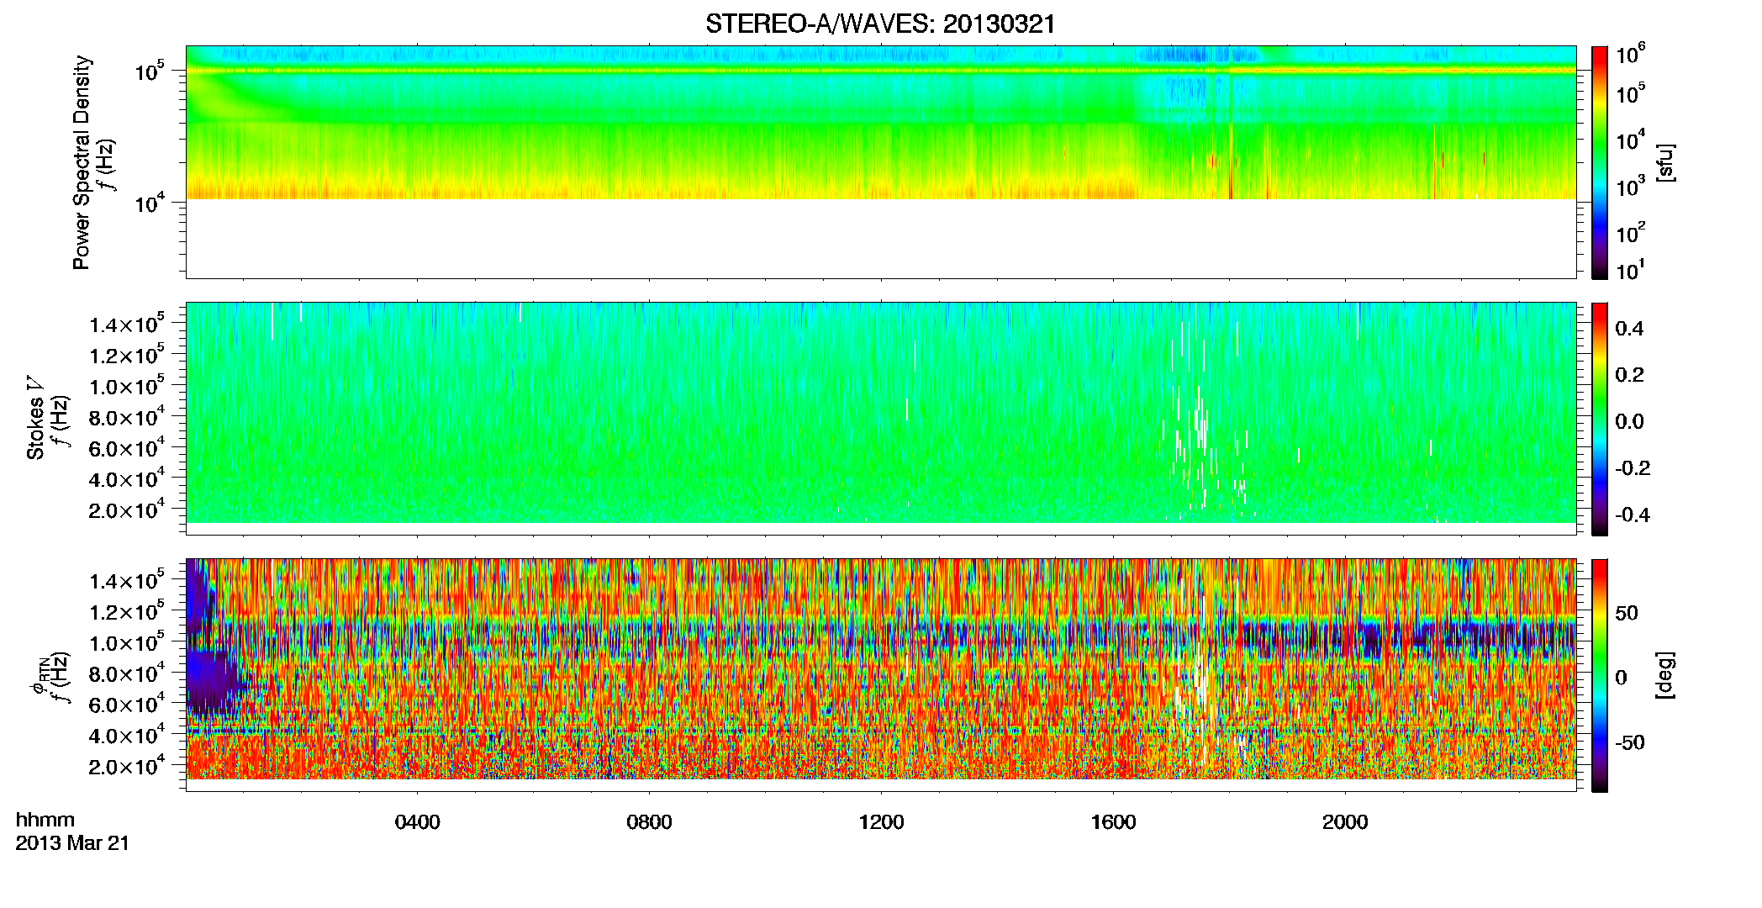Click 1.2×10^5 tick on Stokes V panel
This screenshot has height=908, width=1762.
128,355
